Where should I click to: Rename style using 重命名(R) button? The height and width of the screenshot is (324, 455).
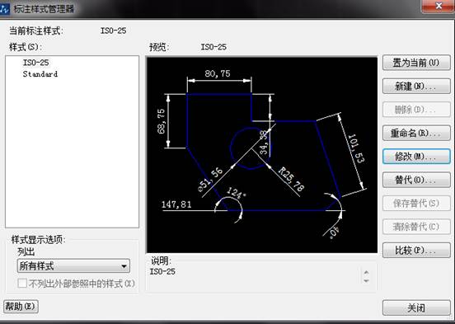416,134
